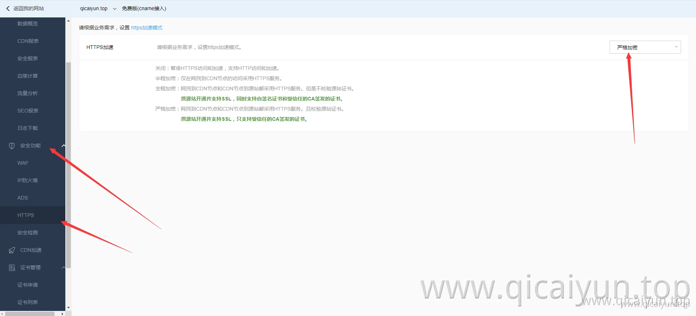The width and height of the screenshot is (696, 316).
Task: Click the HTTPS加速 setting label
Action: coord(100,47)
